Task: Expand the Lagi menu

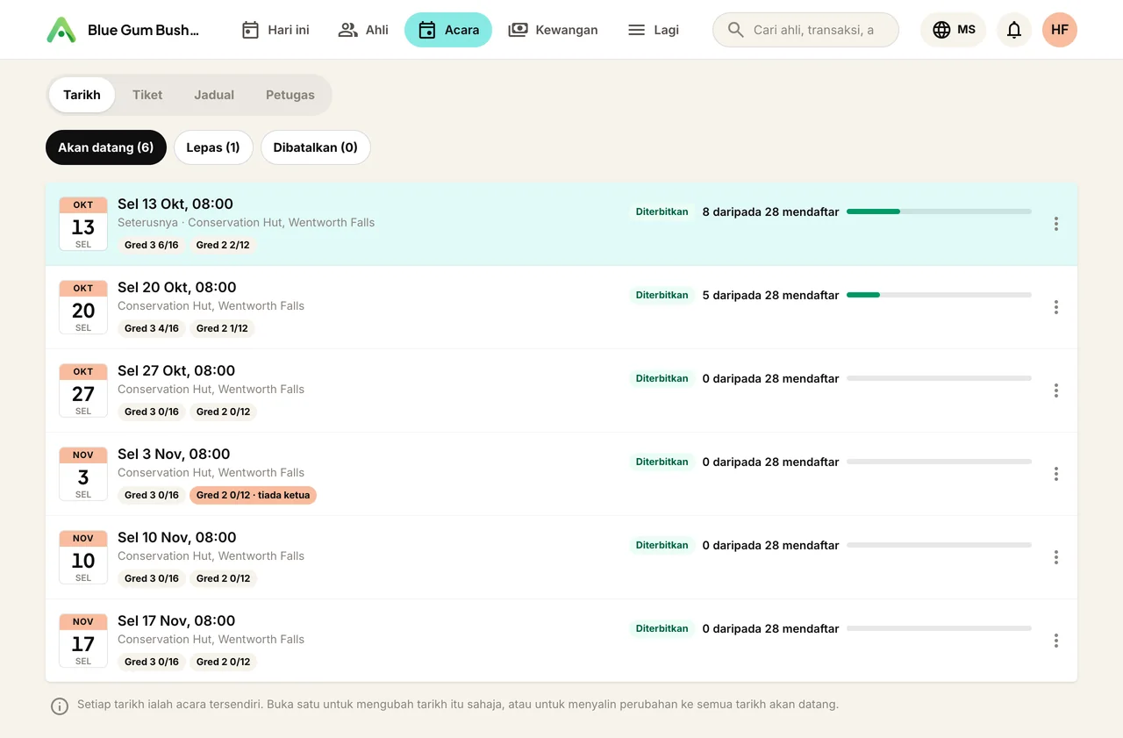Action: point(654,30)
